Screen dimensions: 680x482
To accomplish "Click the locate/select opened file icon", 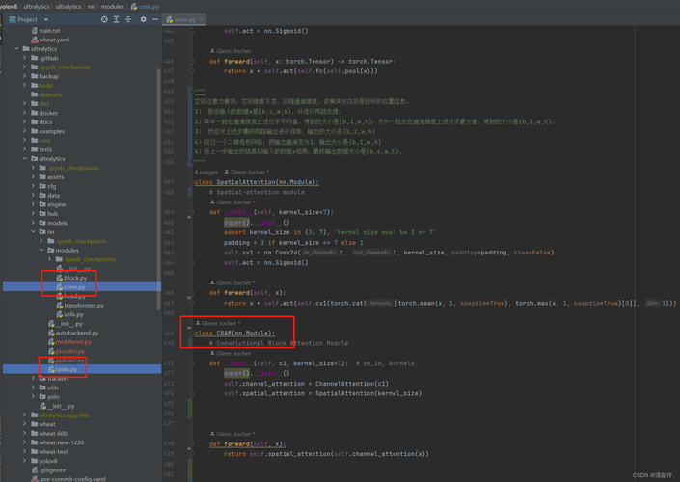I will [104, 19].
